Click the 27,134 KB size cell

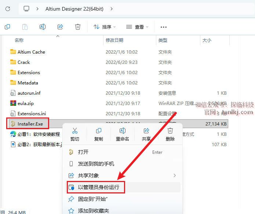click(x=216, y=124)
